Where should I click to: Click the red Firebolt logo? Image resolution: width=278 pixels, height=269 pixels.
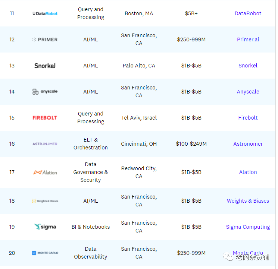click(45, 118)
